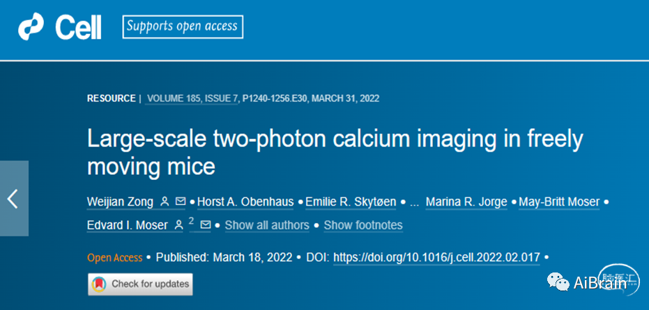
Task: Click the bookmark icon in Check for updates
Action: click(x=100, y=284)
